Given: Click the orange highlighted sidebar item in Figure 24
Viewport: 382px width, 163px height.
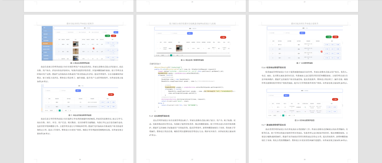Looking at the screenshot, I should (47, 43).
